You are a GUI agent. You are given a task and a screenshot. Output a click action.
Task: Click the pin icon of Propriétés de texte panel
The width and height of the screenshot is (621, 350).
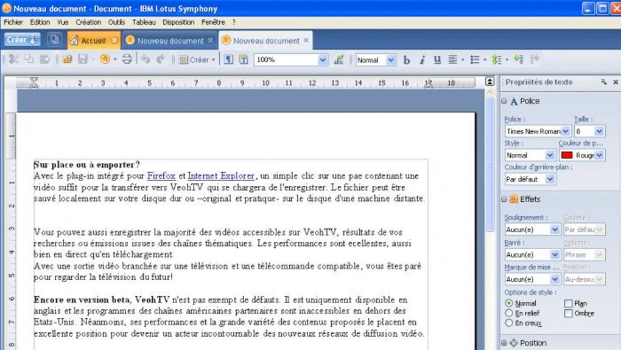[603, 82]
